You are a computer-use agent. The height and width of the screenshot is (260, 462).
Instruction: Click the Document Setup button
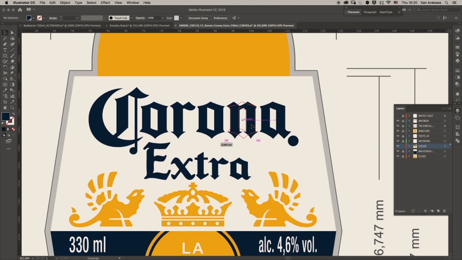point(198,18)
